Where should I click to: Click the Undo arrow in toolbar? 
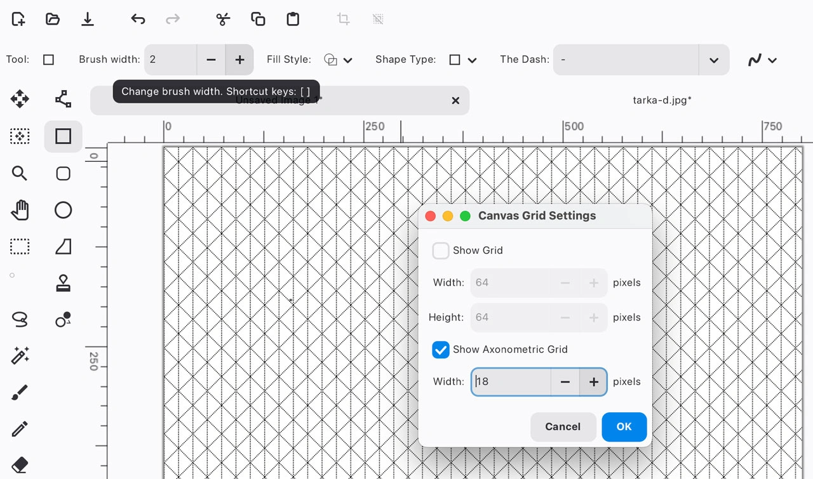[x=138, y=19]
